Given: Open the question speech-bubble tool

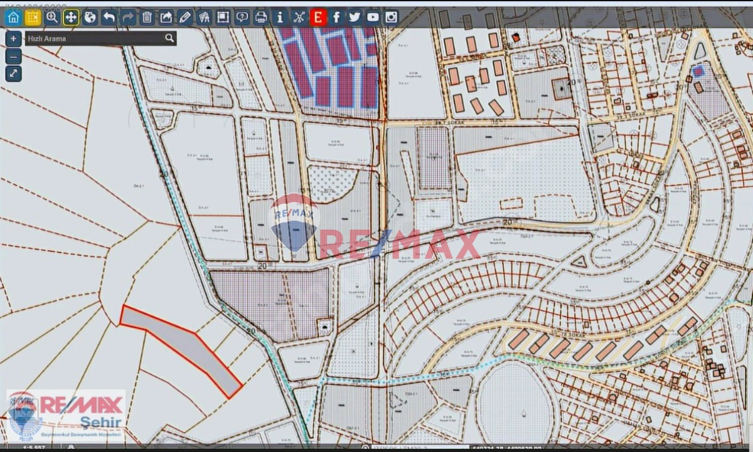Looking at the screenshot, I should 242,18.
